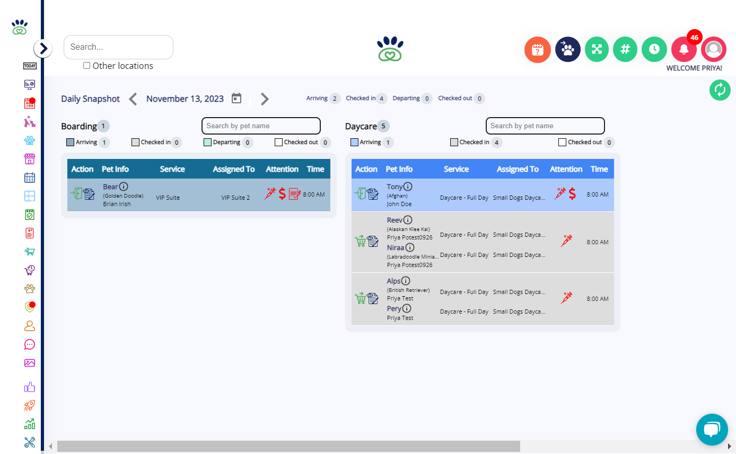Screen dimensions: 736x454
Task: Click the vaccine syringe icon for Bear
Action: click(270, 193)
